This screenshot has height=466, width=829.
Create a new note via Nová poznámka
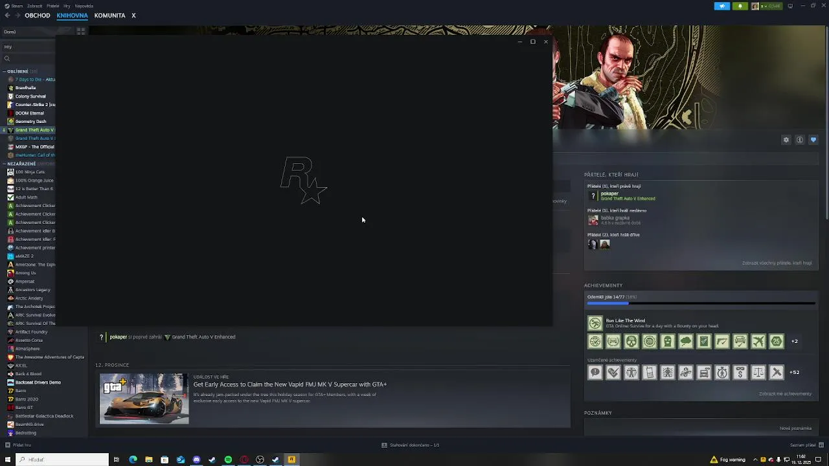pyautogui.click(x=795, y=428)
